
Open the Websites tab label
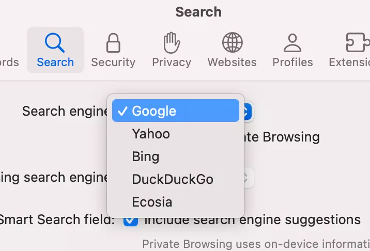coord(232,62)
